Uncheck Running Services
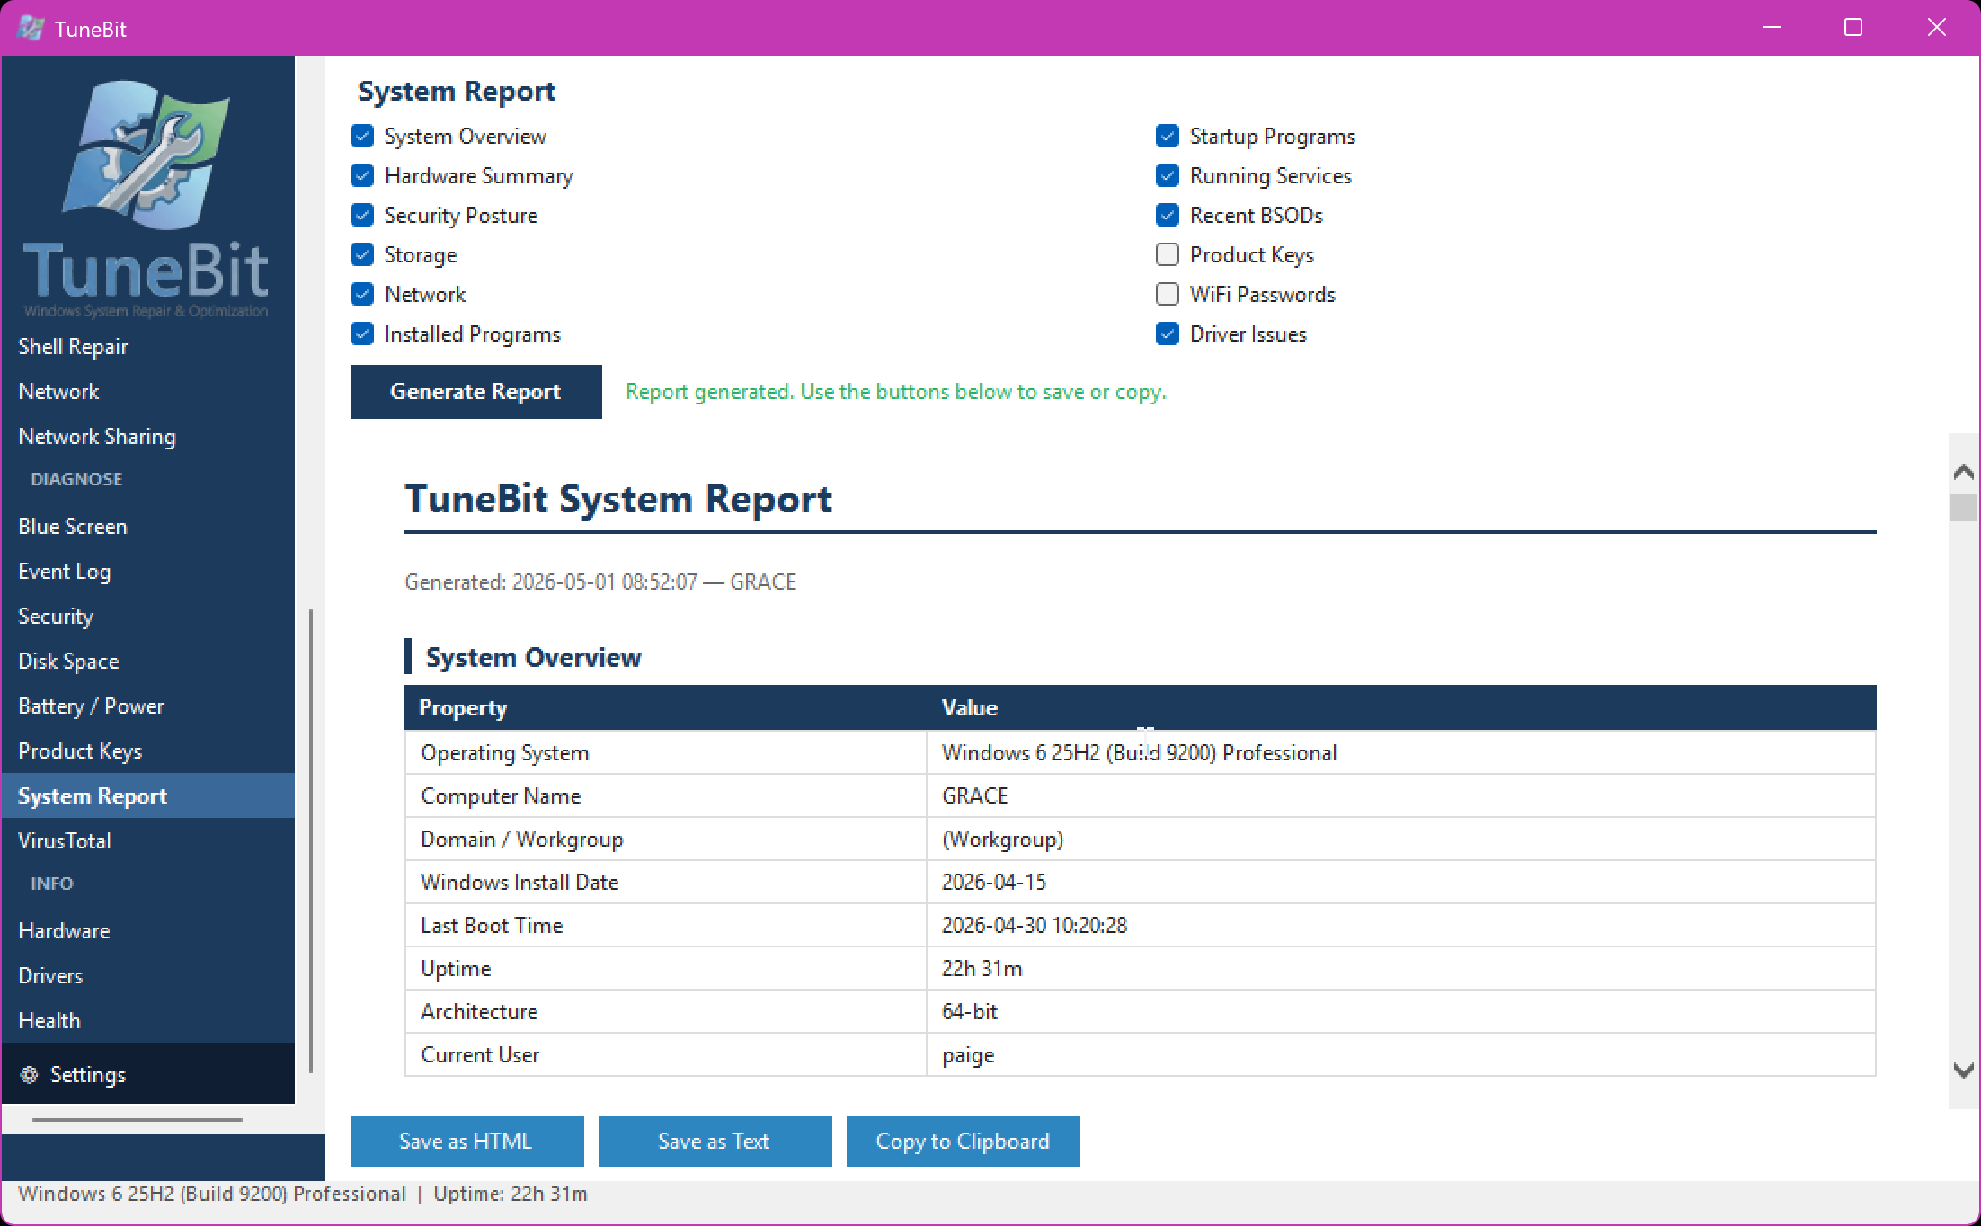Viewport: 1981px width, 1226px height. (1168, 175)
